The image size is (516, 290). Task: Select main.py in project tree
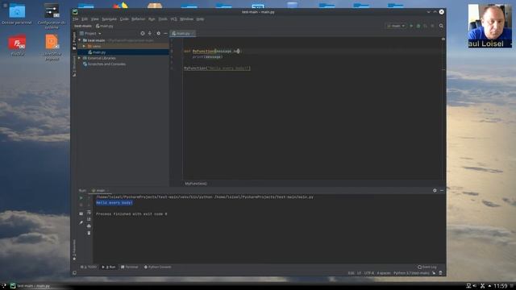[x=97, y=52]
